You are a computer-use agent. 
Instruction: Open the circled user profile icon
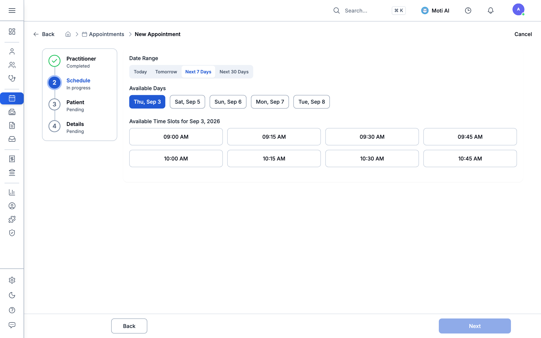click(12, 206)
